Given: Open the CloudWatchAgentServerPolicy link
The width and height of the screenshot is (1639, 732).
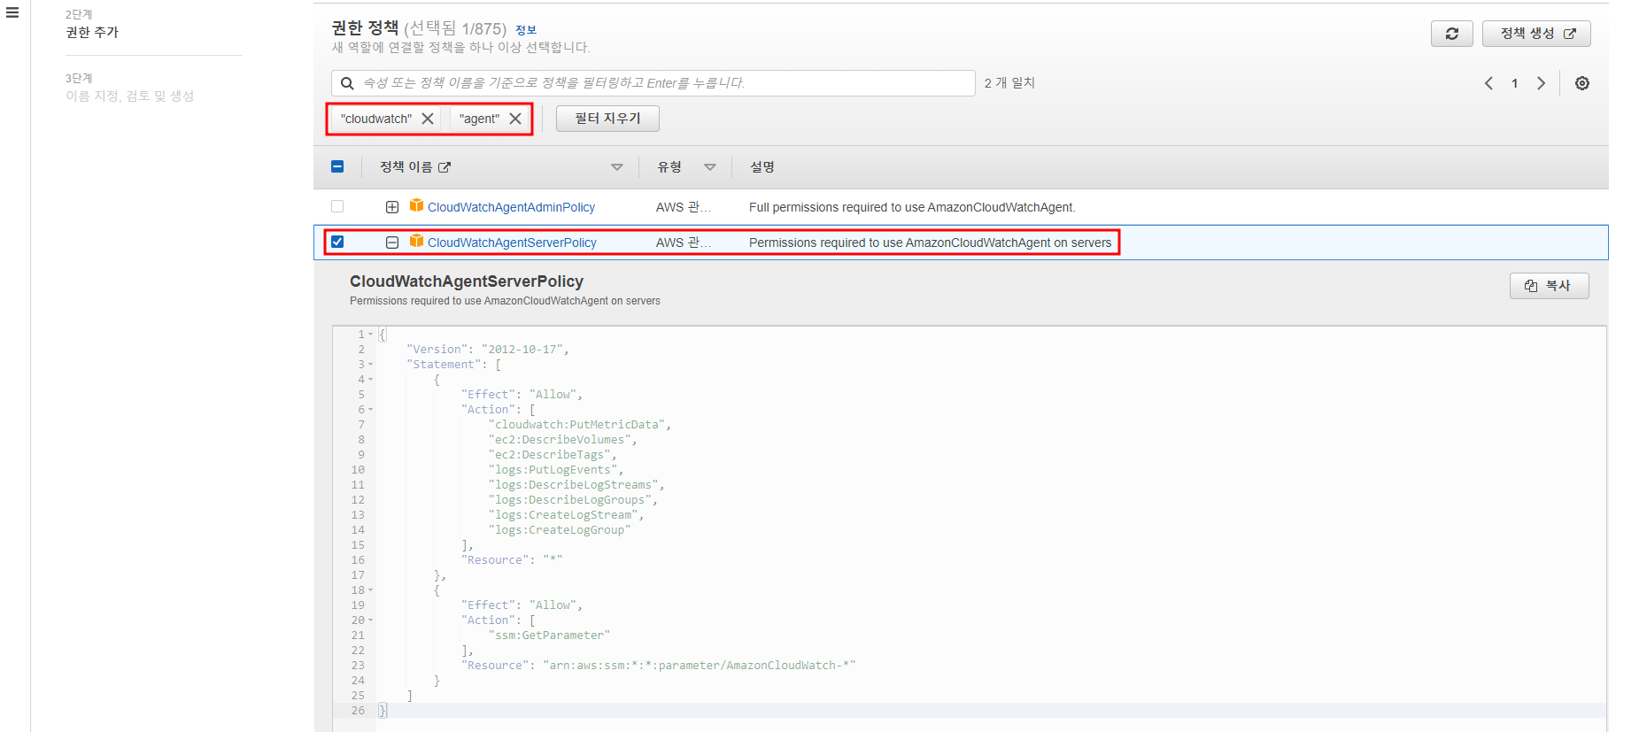Looking at the screenshot, I should (x=512, y=243).
